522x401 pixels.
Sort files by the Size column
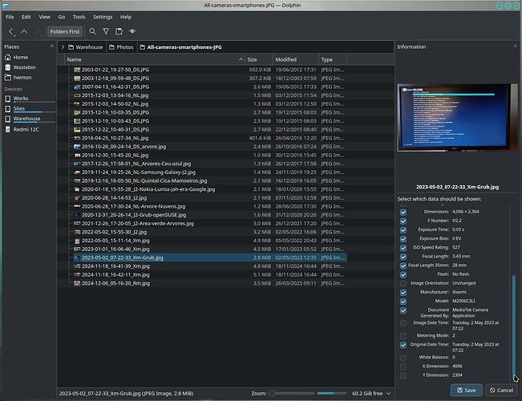tap(253, 59)
